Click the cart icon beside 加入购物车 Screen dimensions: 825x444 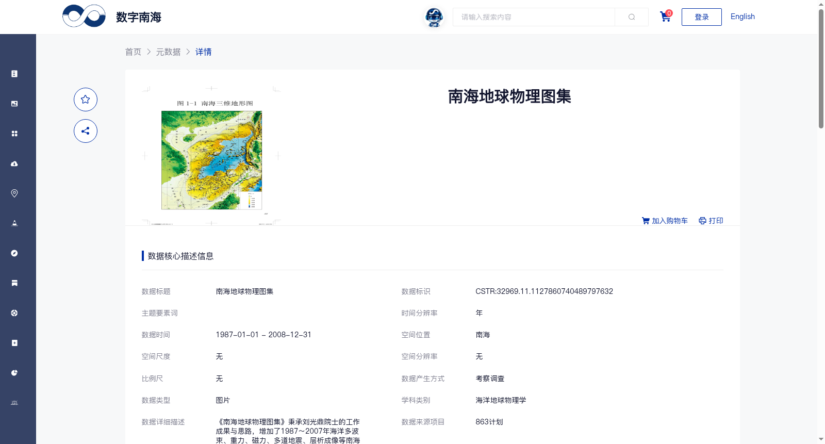[x=646, y=221]
